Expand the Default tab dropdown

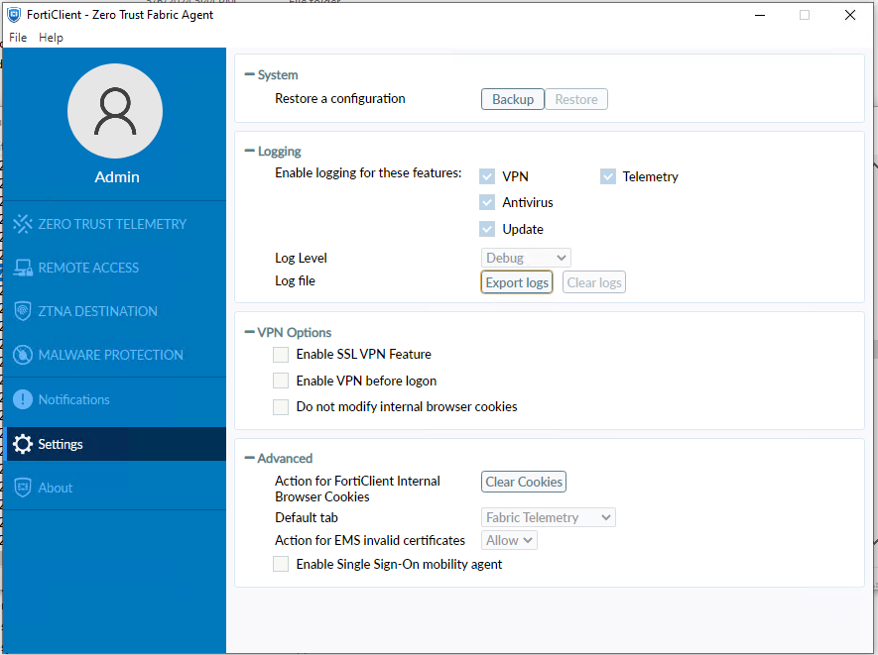(x=549, y=517)
